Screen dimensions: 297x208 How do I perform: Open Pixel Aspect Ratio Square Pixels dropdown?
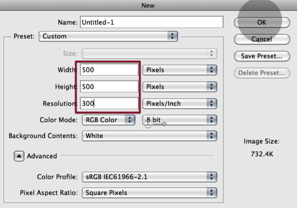[x=149, y=193]
